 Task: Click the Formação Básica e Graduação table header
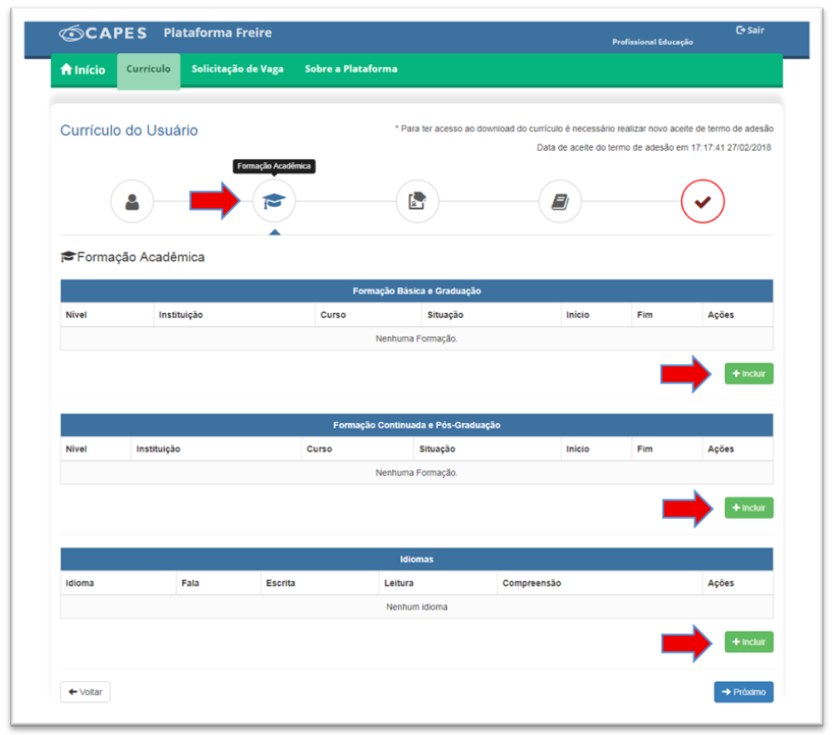coord(416,292)
